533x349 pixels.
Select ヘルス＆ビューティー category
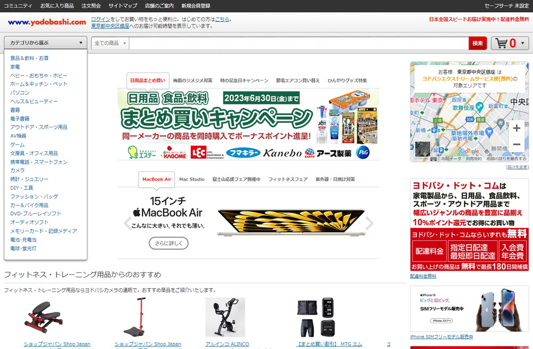pyautogui.click(x=34, y=101)
